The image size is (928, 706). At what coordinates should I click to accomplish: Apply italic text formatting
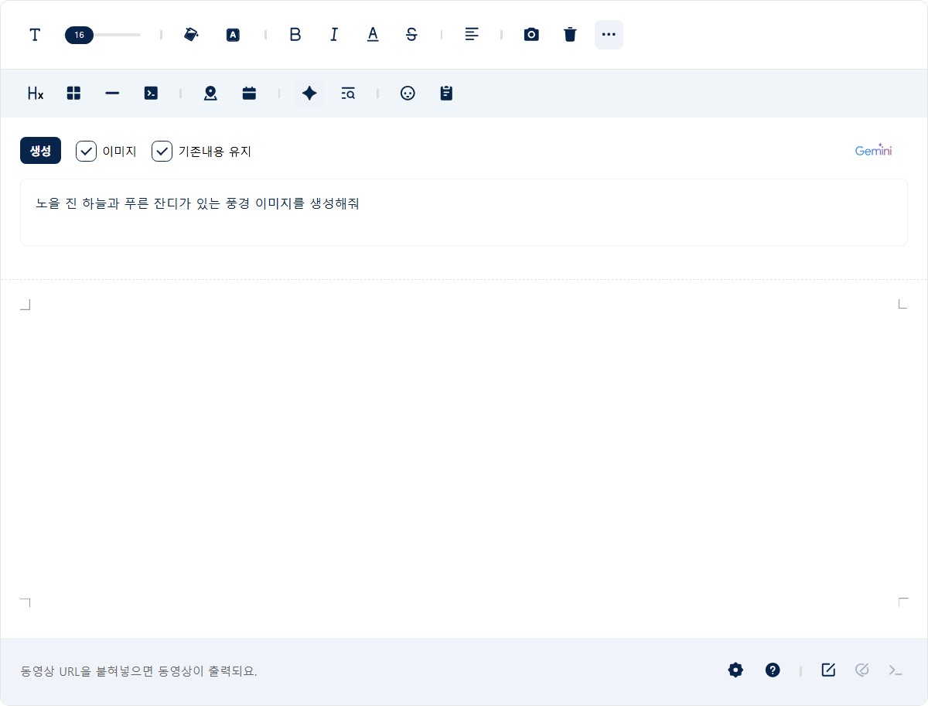click(334, 35)
